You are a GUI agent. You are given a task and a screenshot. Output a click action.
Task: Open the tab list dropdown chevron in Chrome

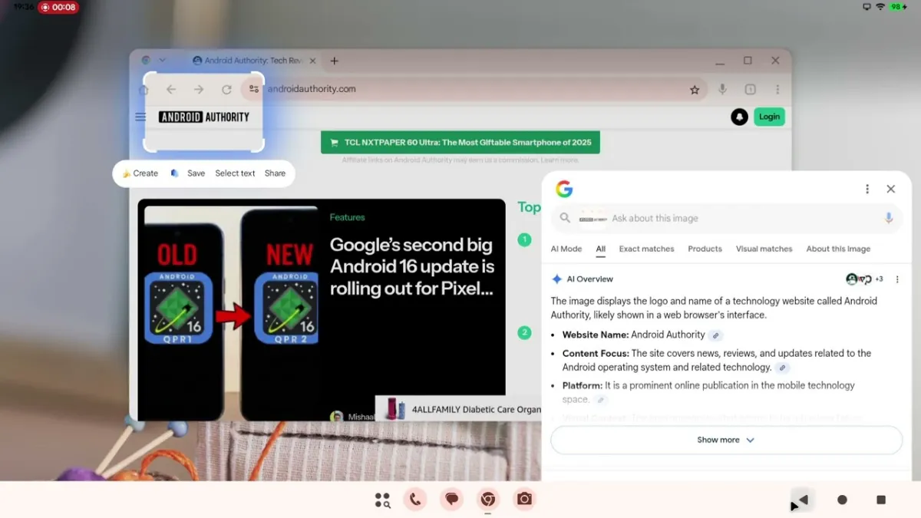162,61
